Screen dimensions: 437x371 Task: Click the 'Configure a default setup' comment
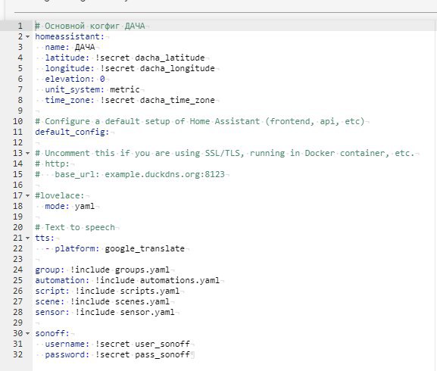(x=199, y=121)
